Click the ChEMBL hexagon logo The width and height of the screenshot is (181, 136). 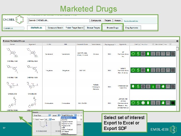[20, 20]
